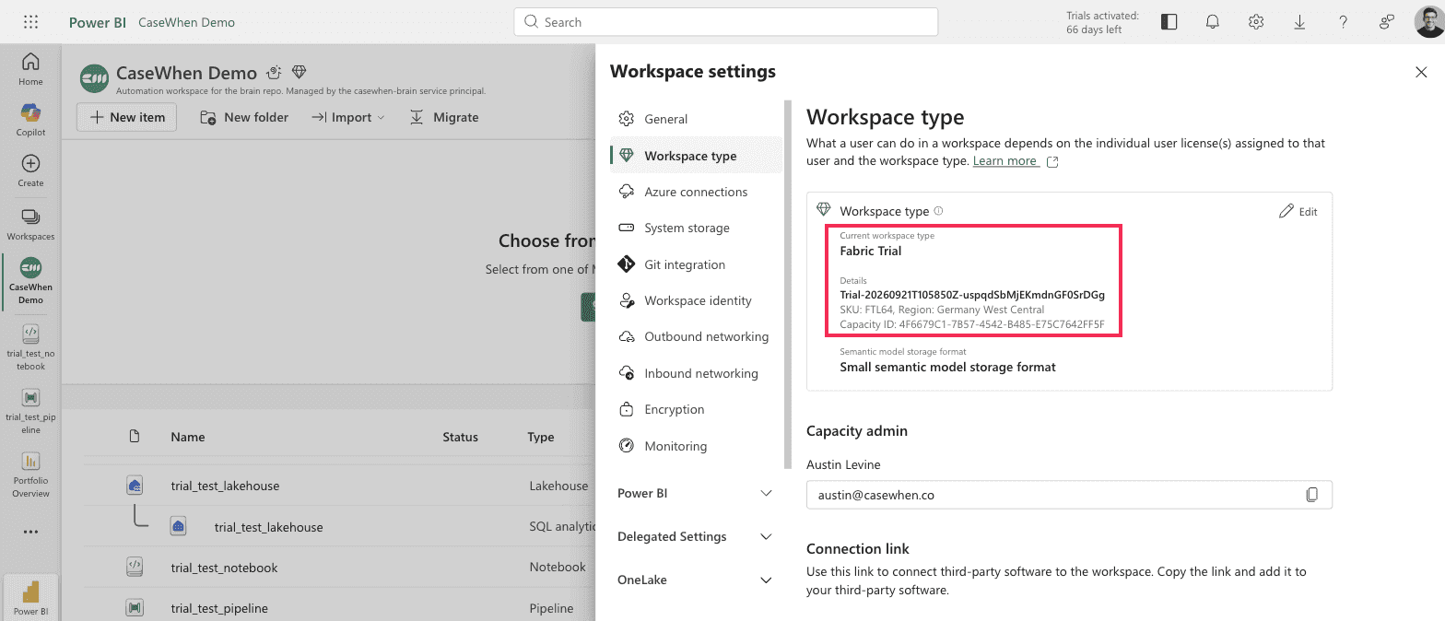
Task: Expand the Delegated Settings section
Action: (696, 536)
